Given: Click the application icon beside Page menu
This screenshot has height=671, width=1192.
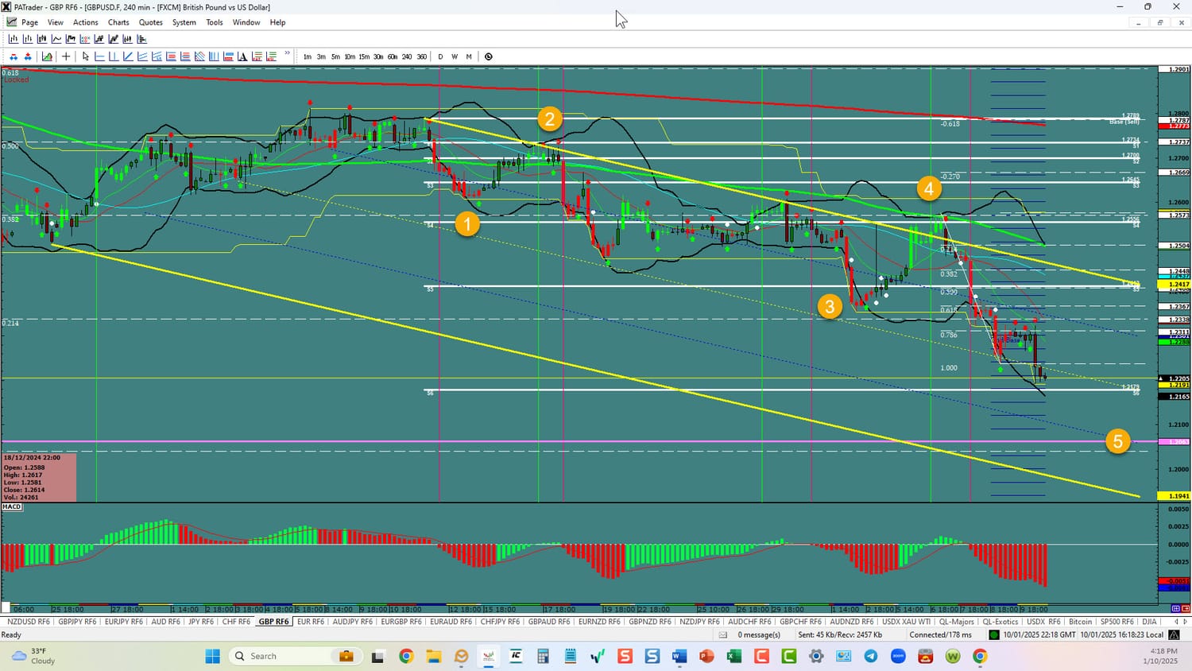Looking at the screenshot, I should click(11, 22).
